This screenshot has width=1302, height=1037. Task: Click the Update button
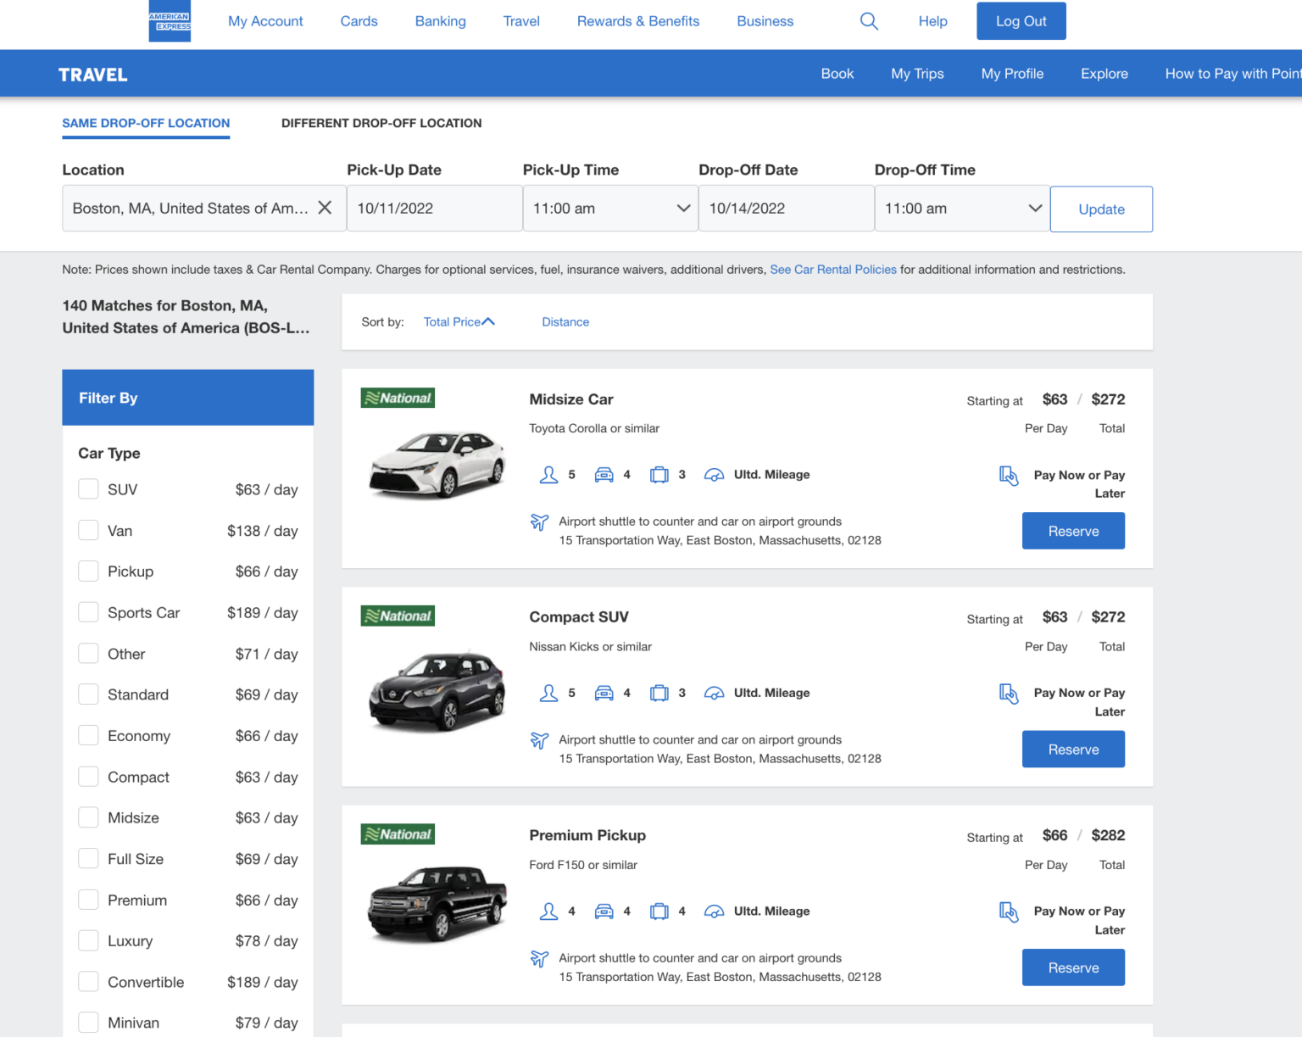[x=1101, y=209]
